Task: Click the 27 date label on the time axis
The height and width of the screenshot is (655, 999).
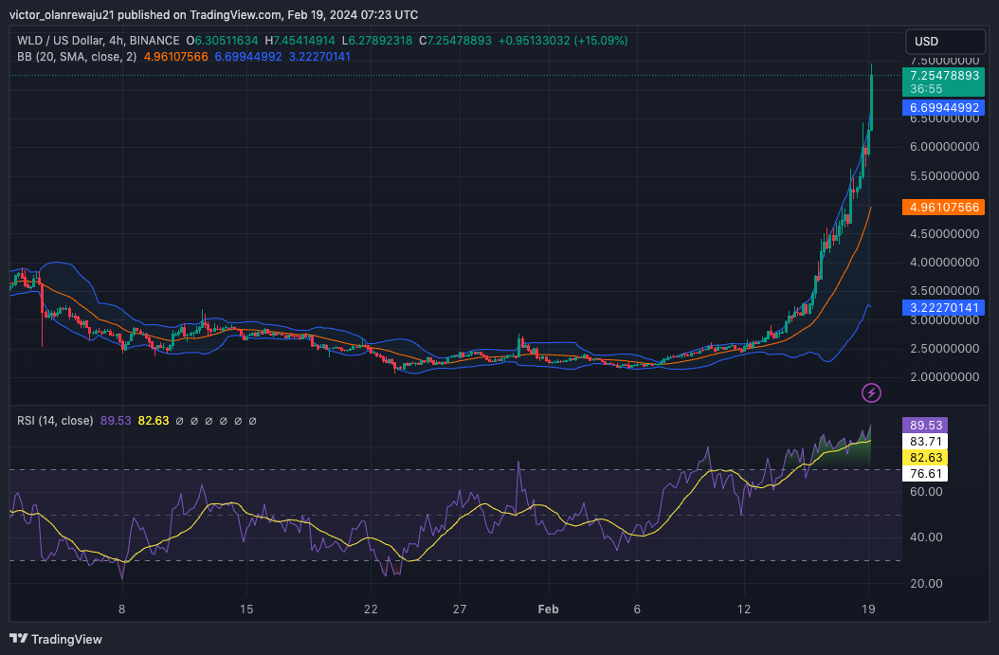Action: tap(460, 610)
